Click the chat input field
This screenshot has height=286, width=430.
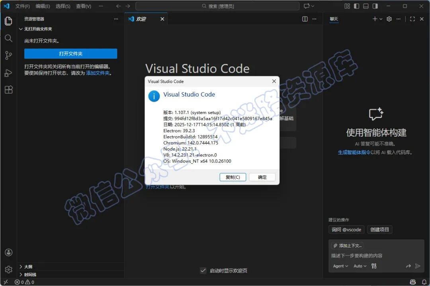376,256
